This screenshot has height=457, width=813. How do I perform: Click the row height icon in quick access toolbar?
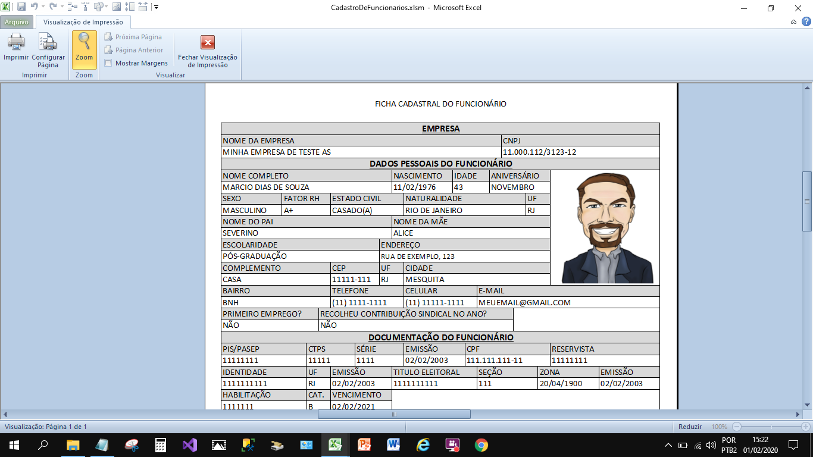(130, 7)
